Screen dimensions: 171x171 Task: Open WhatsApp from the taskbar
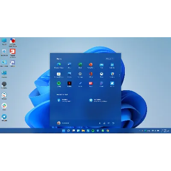(103, 130)
